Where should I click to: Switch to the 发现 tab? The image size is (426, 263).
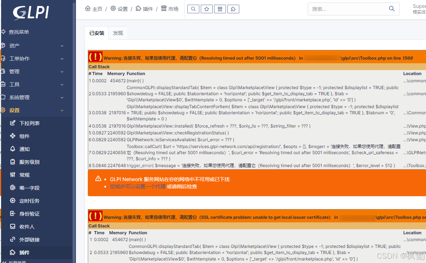(118, 33)
